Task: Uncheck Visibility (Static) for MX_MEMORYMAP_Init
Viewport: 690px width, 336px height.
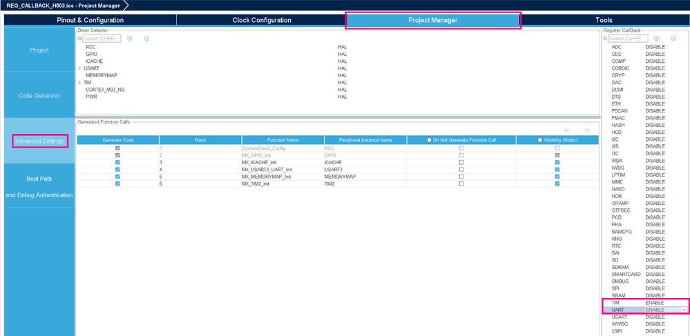Action: click(x=557, y=177)
